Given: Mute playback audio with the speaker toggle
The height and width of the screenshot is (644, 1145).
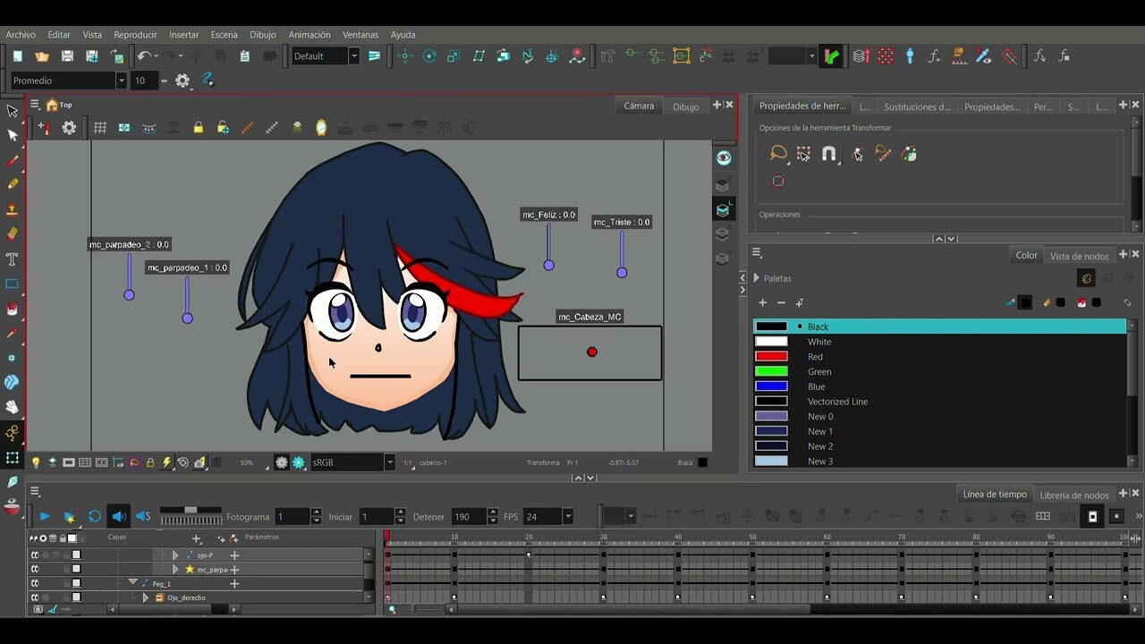Looking at the screenshot, I should click(119, 516).
